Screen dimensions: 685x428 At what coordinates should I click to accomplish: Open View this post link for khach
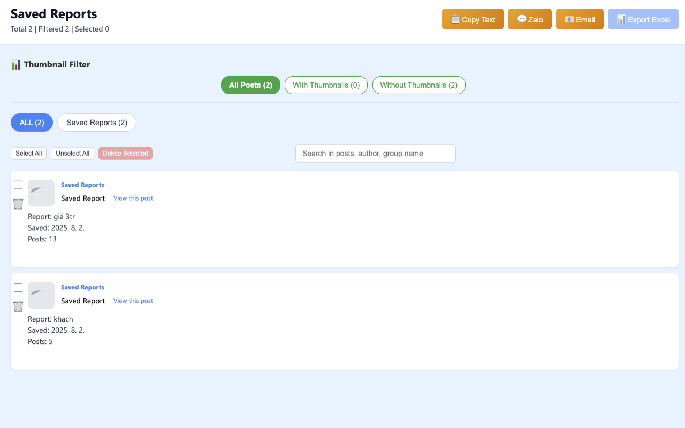133,301
